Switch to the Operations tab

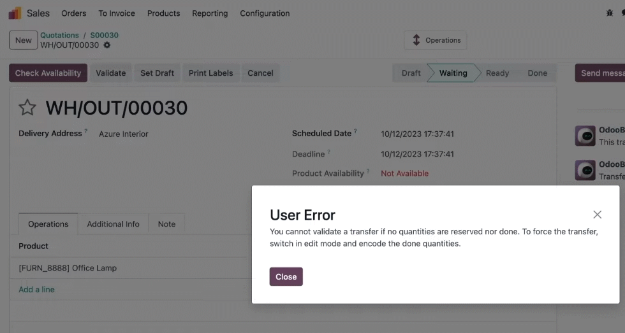click(48, 224)
